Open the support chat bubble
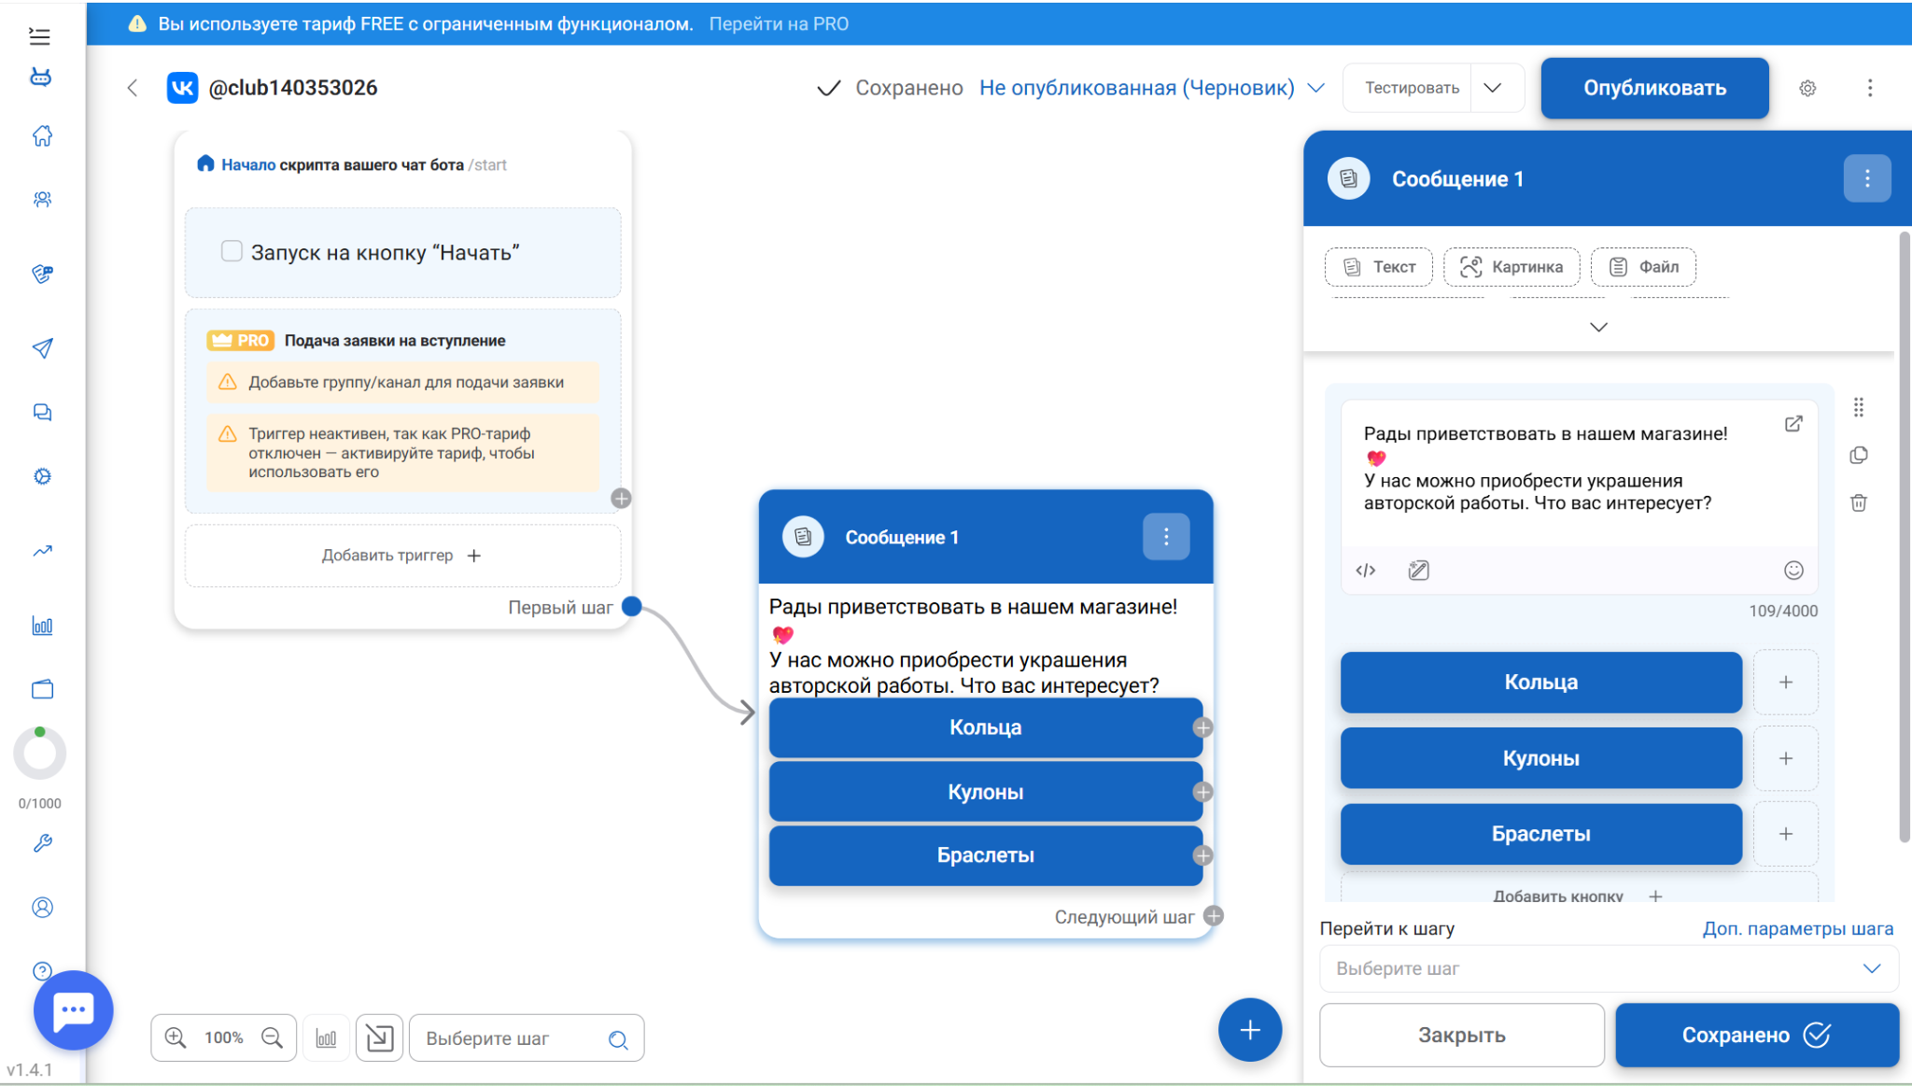 pos(73,1009)
